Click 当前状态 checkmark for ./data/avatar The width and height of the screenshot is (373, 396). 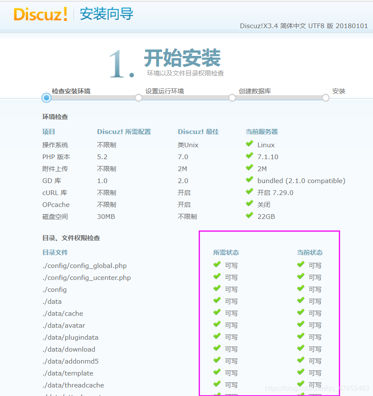[x=301, y=324]
